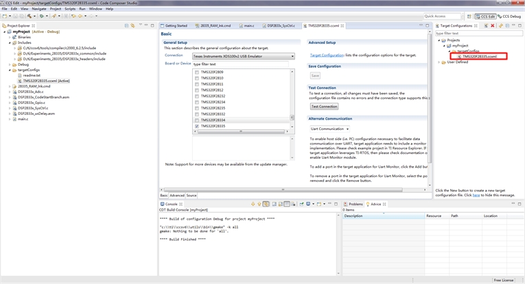Open Project Explorer view menu triangle
Screen dimensions: 525x284
(140, 25)
